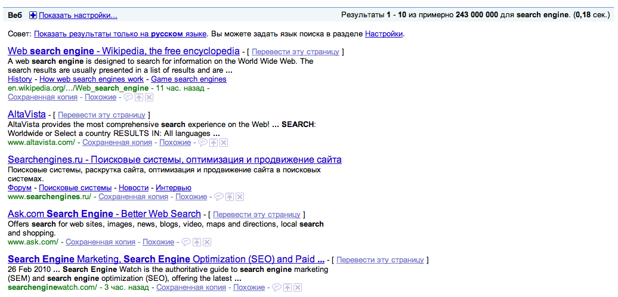
Task: Open Похожие for searchenginewatch.com
Action: [249, 287]
